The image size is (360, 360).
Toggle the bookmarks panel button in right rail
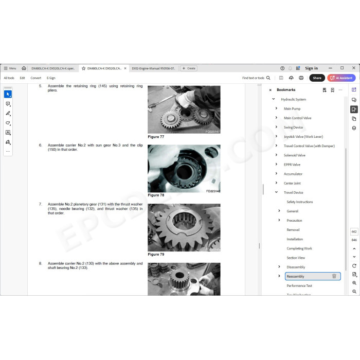(354, 109)
